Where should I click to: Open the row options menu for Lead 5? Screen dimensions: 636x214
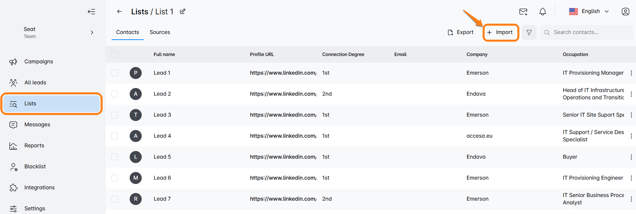tap(631, 157)
